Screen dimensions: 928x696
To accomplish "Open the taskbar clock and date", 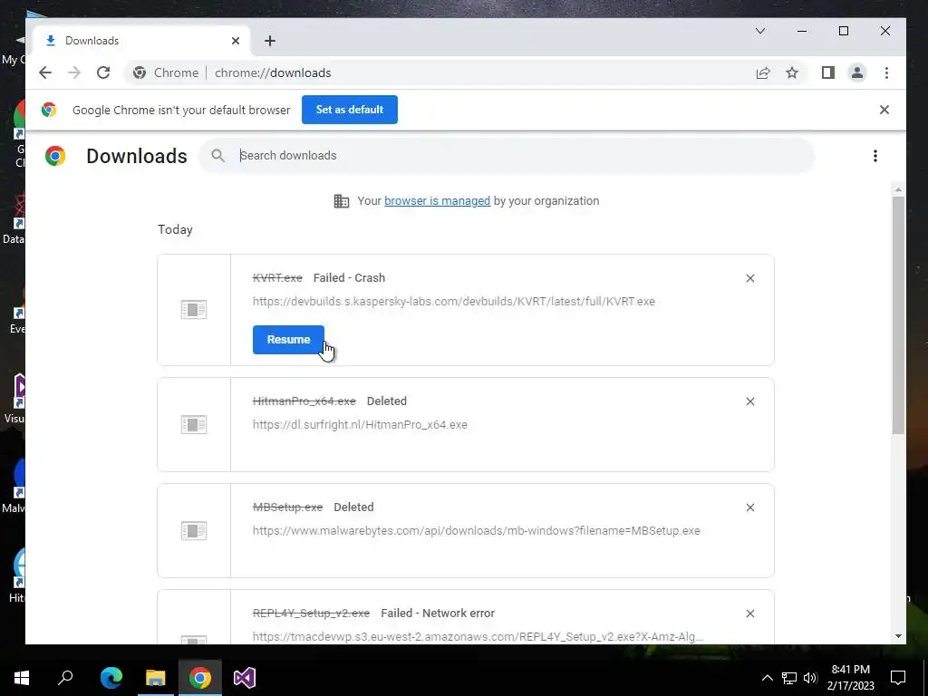I will [x=850, y=678].
